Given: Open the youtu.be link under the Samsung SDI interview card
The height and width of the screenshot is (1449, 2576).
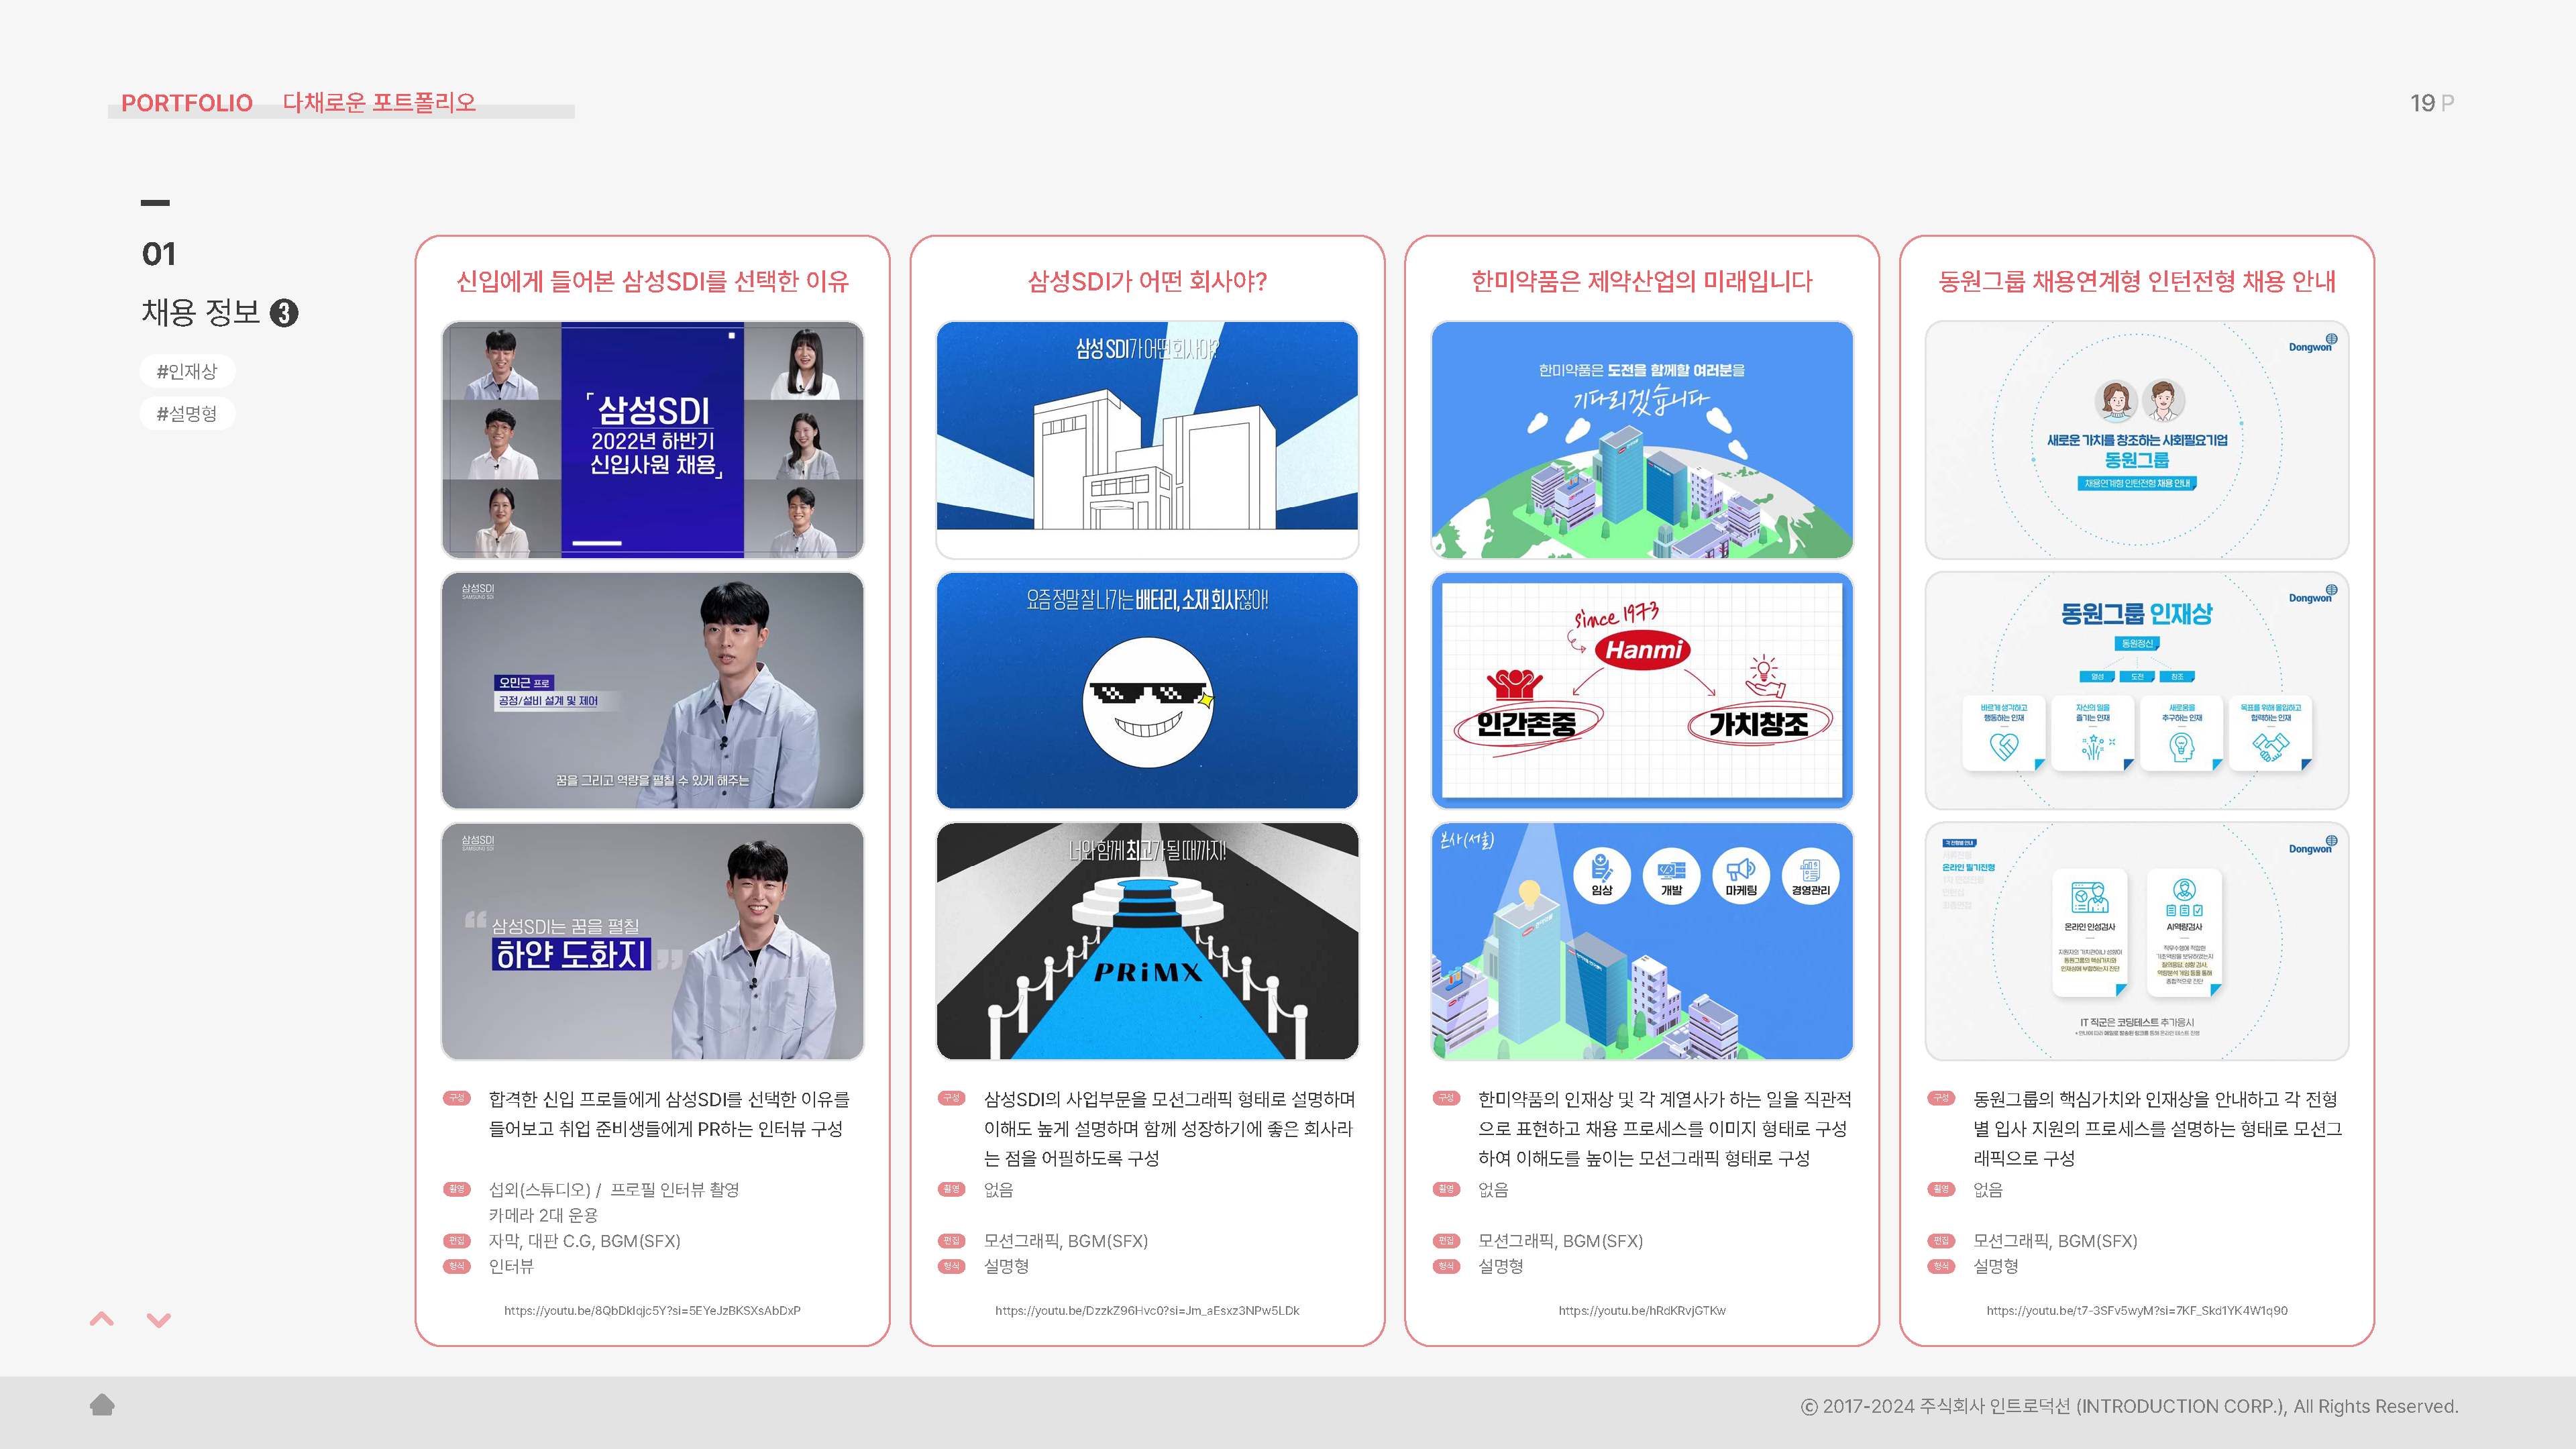Looking at the screenshot, I should coord(652,1310).
